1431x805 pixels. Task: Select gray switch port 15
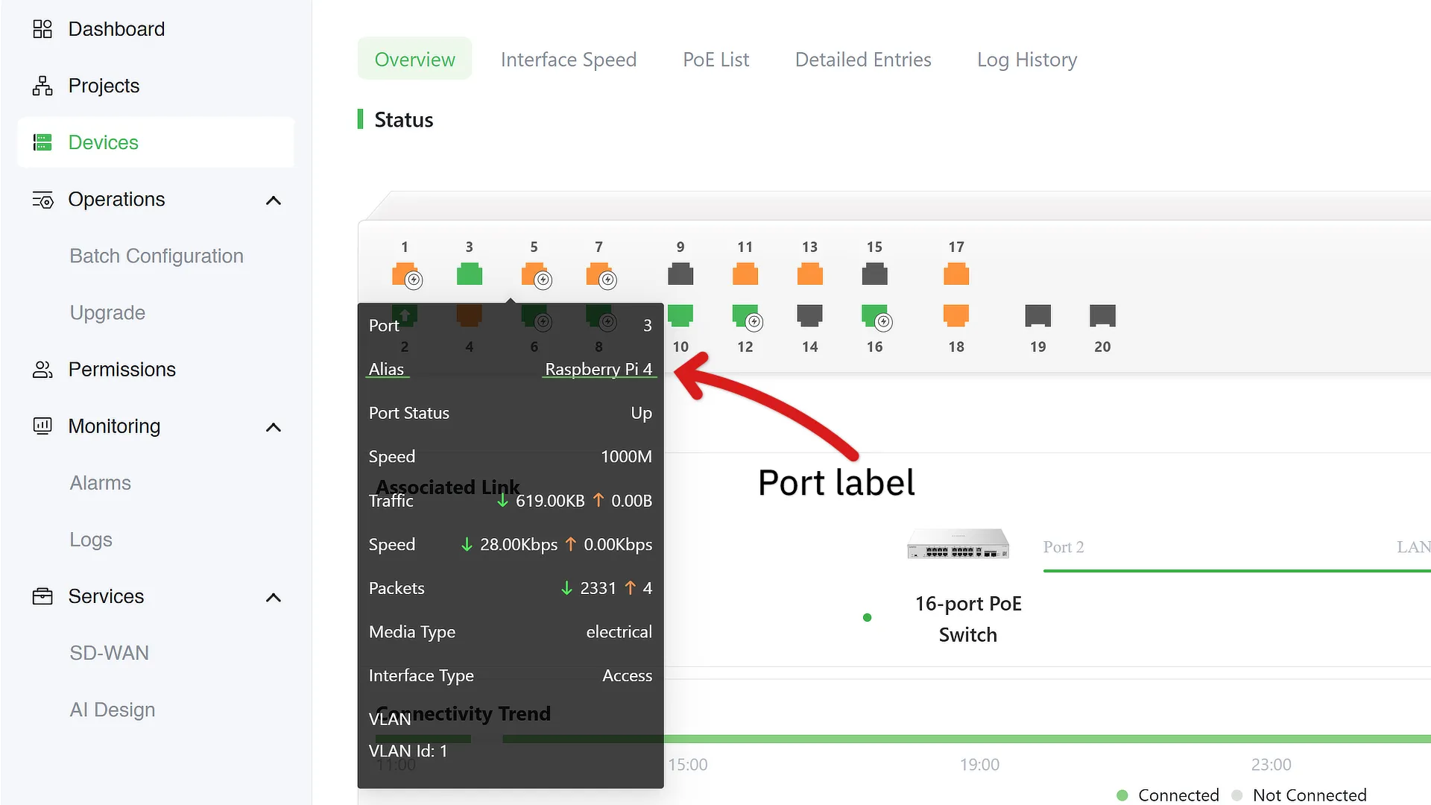pos(875,274)
